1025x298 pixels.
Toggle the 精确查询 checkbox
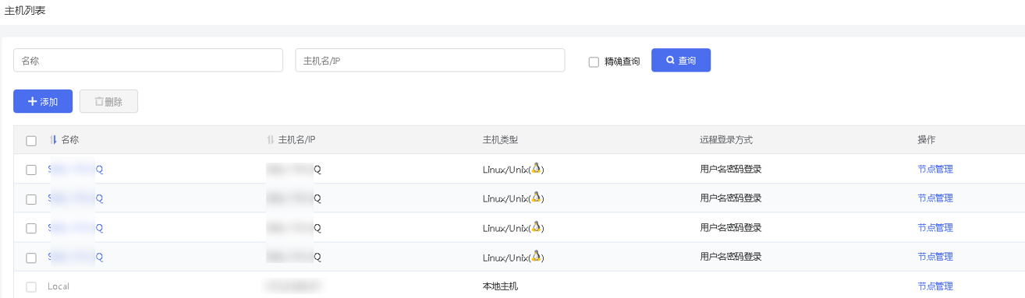pos(594,61)
